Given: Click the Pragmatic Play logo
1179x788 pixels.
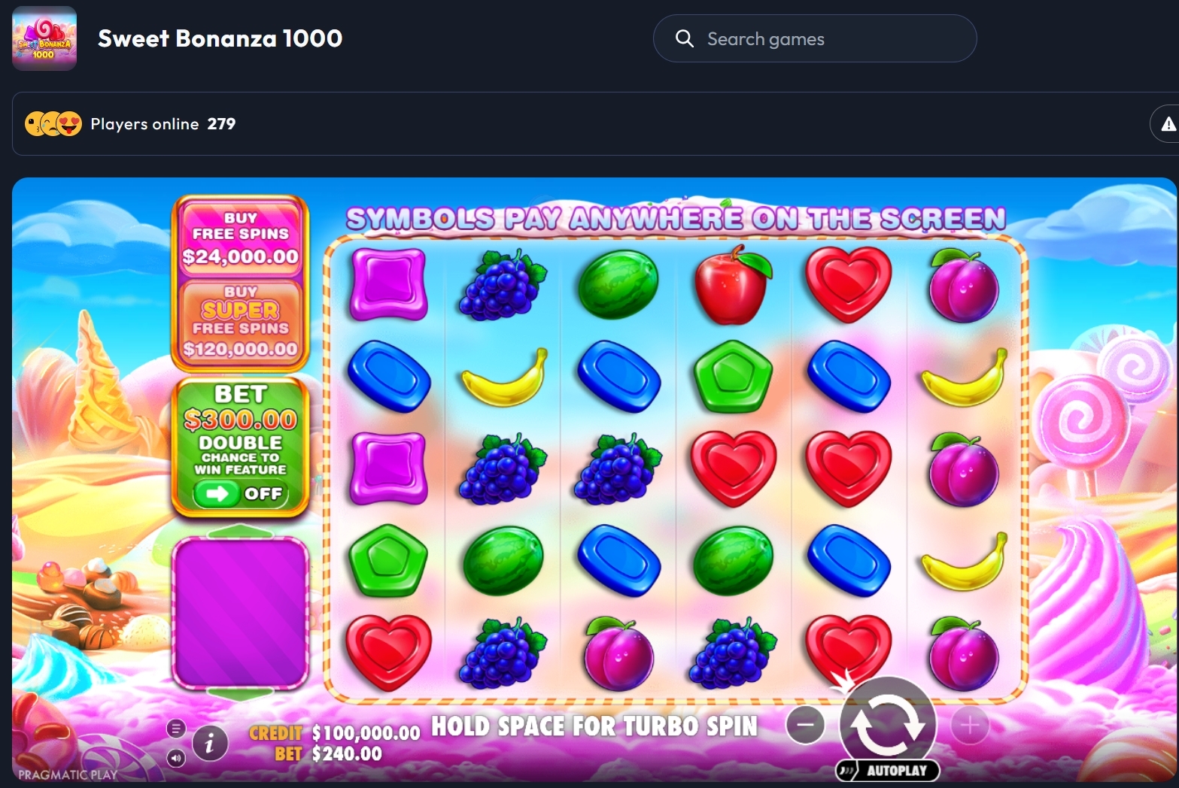Looking at the screenshot, I should [68, 774].
